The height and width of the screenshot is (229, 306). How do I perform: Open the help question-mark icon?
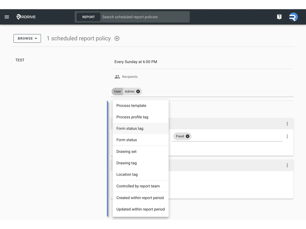coord(279,17)
